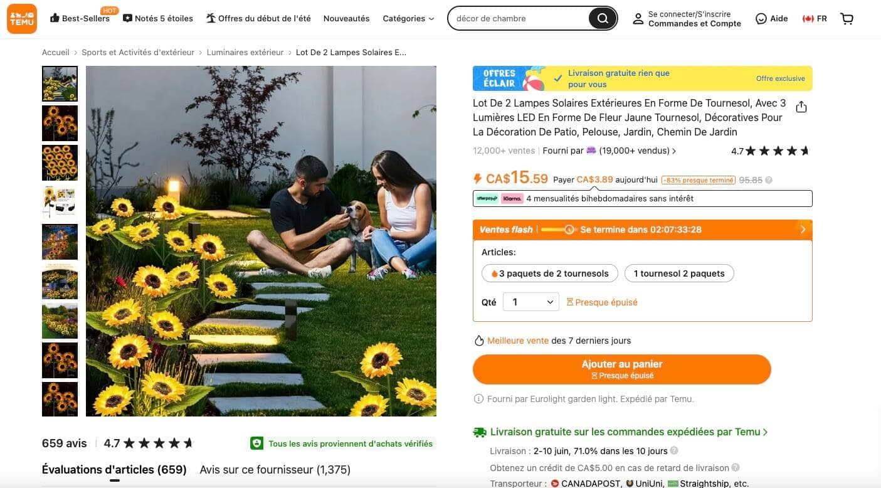Expand the Catégories menu
Screen dimensions: 881x488
pos(408,19)
